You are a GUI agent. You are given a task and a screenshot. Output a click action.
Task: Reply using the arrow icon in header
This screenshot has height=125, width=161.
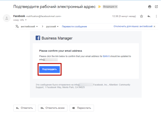(x=149, y=16)
